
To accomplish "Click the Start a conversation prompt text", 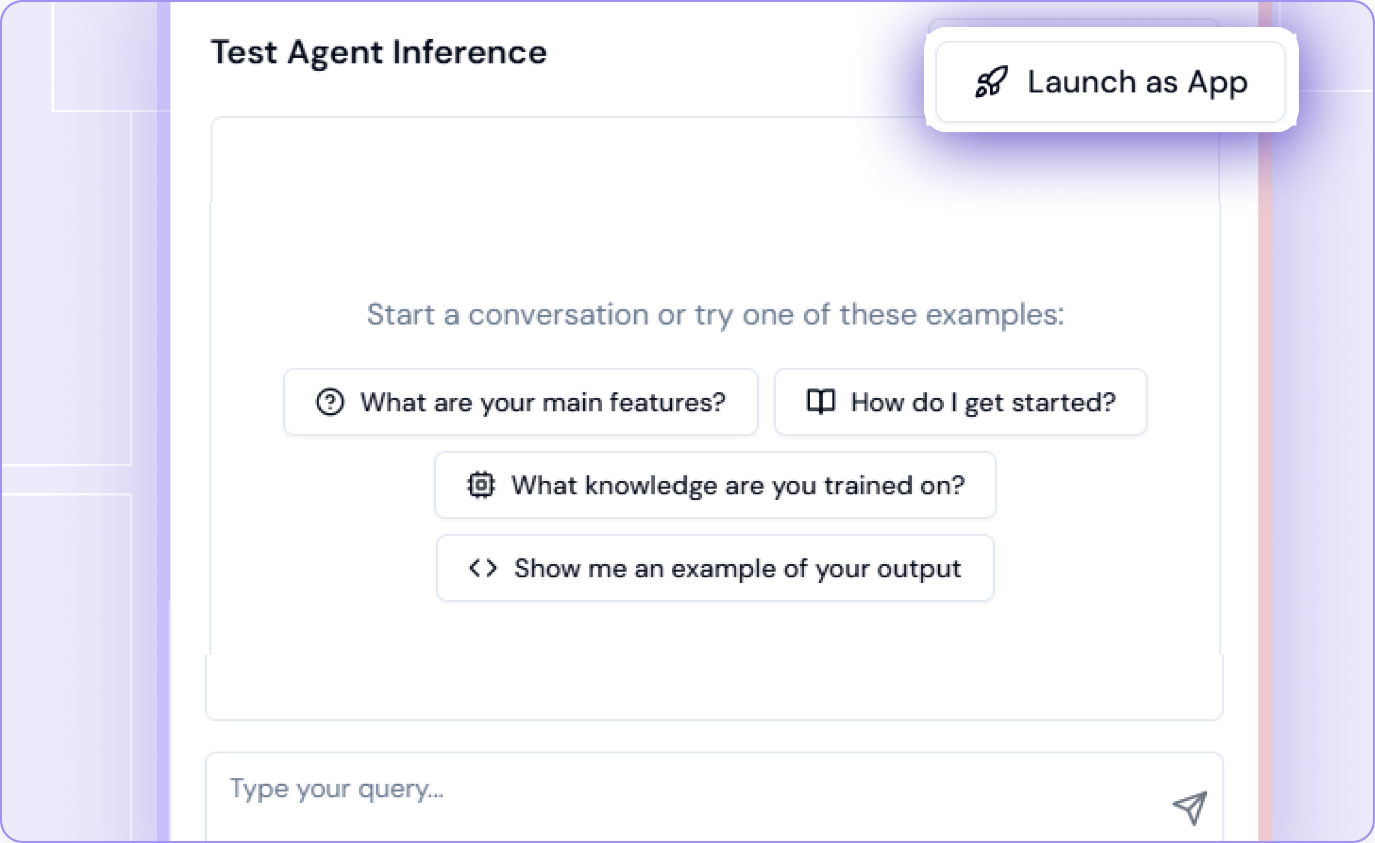I will pyautogui.click(x=714, y=314).
